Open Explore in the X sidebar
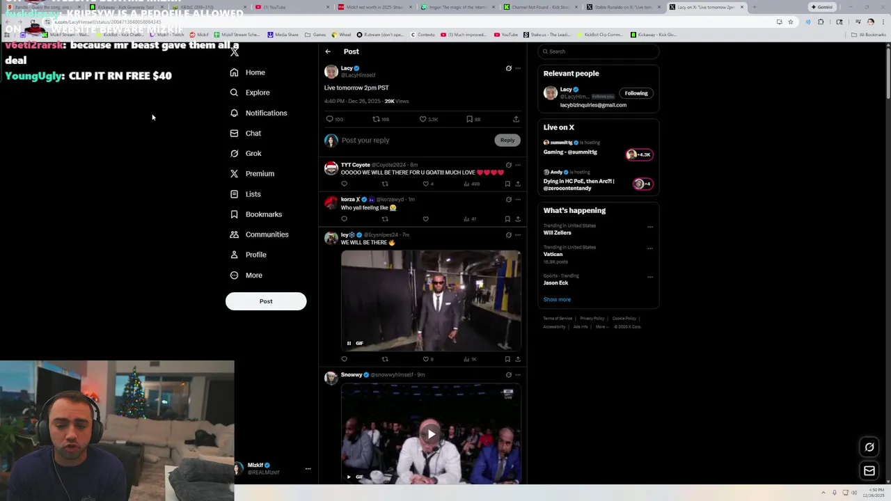Viewport: 891px width, 501px height. (250, 93)
